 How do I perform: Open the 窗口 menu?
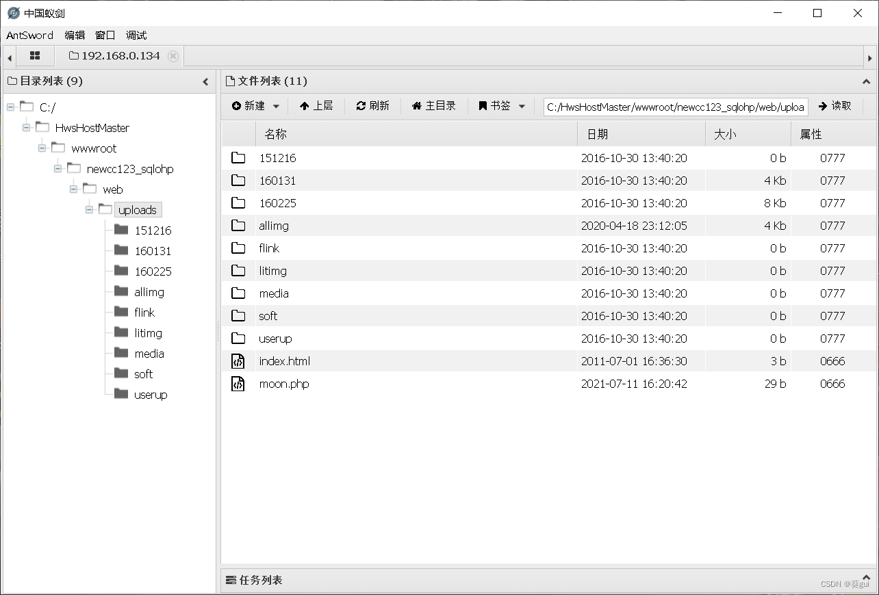(x=105, y=35)
